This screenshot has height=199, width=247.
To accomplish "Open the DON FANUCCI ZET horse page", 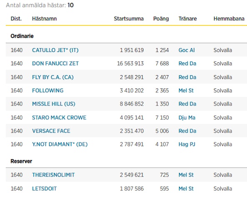I will pos(55,64).
